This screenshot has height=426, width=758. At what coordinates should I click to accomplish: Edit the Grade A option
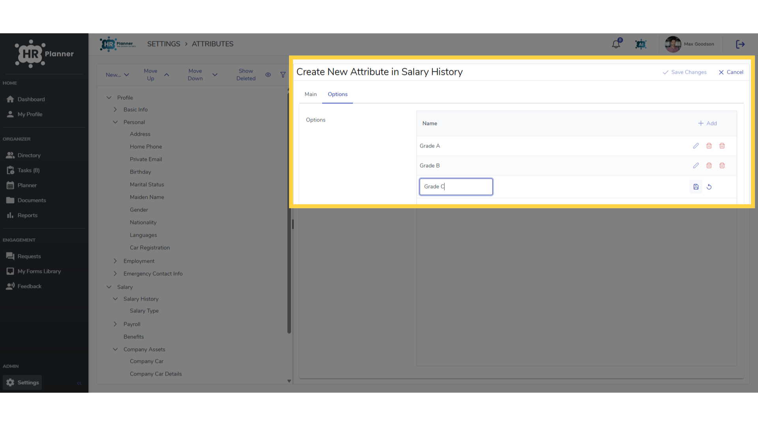696,146
